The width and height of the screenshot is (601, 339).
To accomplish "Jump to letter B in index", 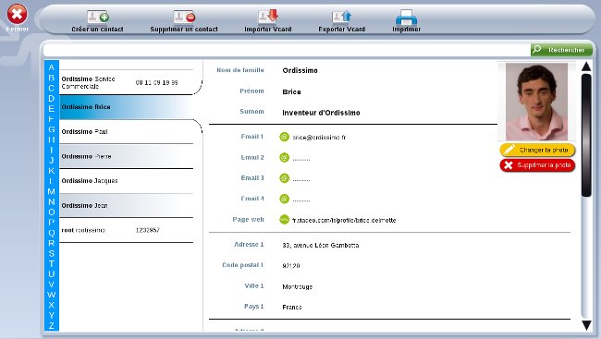I will 52,78.
